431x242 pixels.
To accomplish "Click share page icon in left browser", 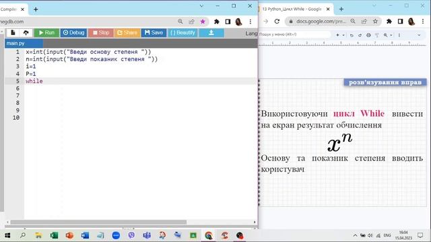I will pos(191,22).
